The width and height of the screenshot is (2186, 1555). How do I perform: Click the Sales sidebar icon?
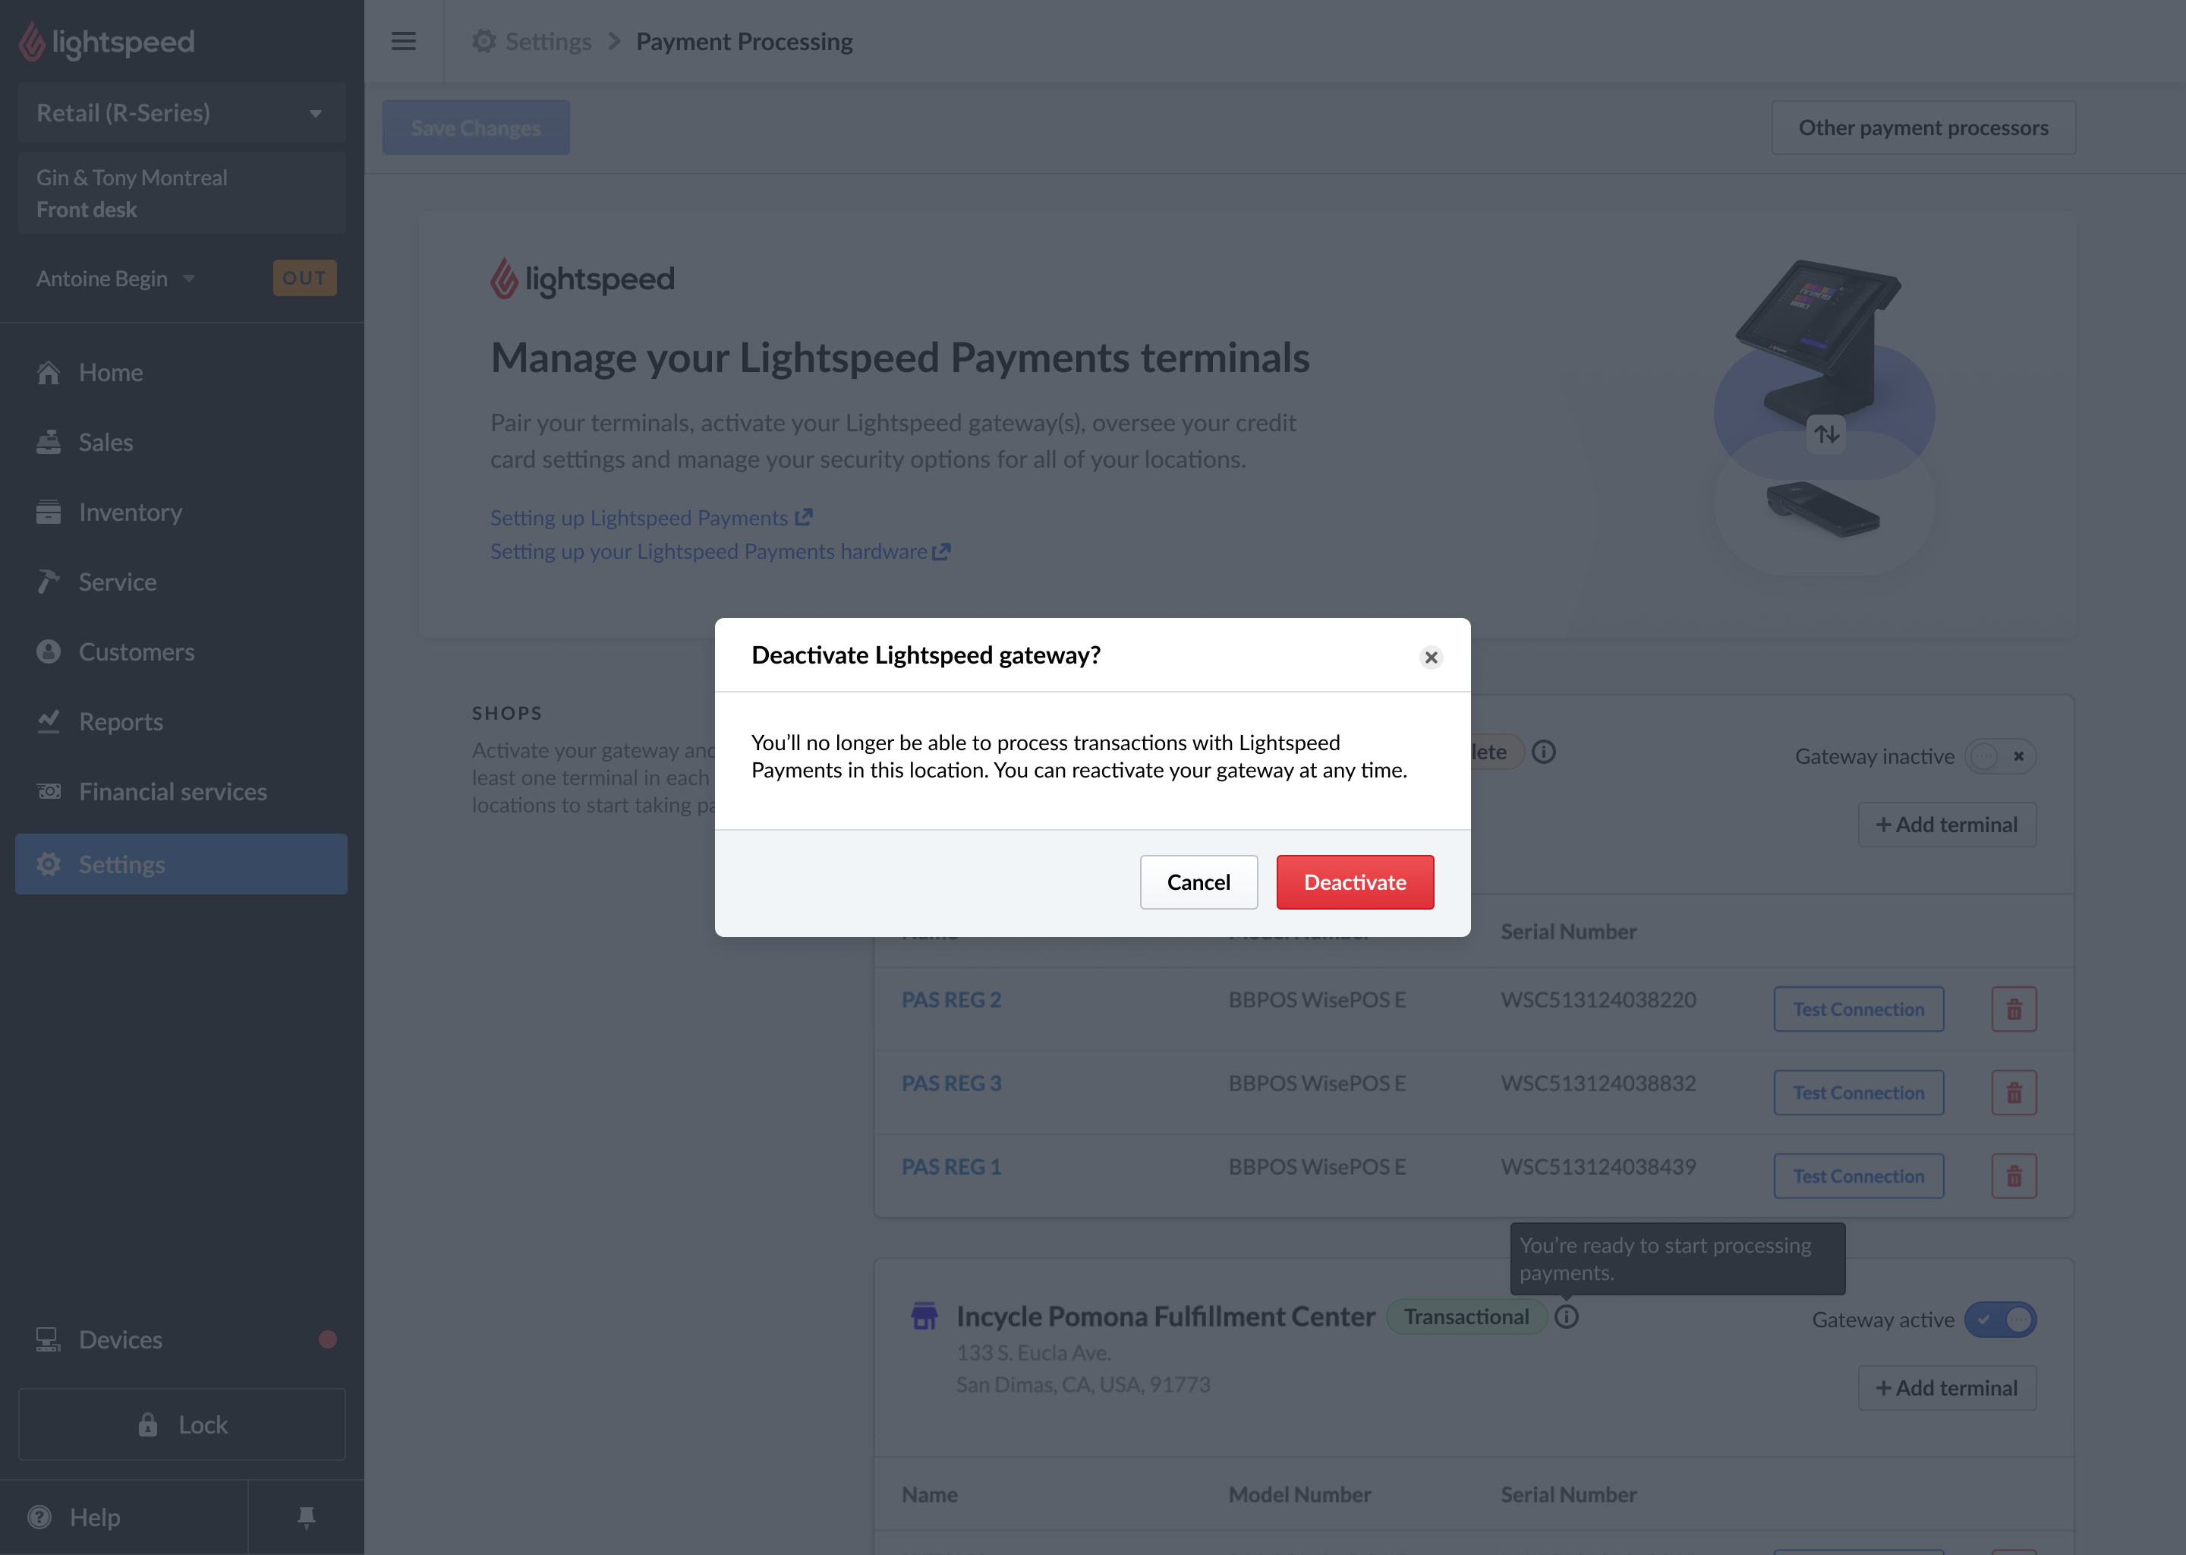[x=49, y=443]
